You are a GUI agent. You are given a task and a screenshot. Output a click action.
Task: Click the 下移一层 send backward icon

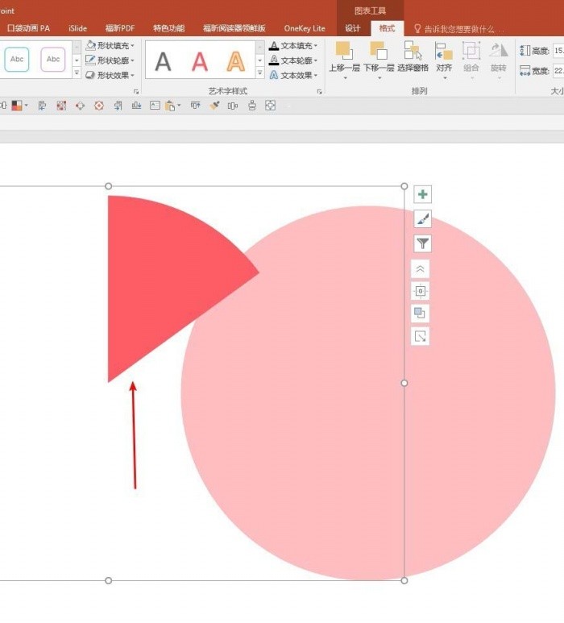tap(379, 60)
